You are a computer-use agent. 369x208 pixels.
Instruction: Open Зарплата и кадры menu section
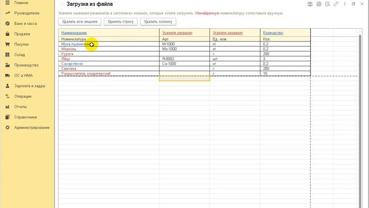(29, 86)
